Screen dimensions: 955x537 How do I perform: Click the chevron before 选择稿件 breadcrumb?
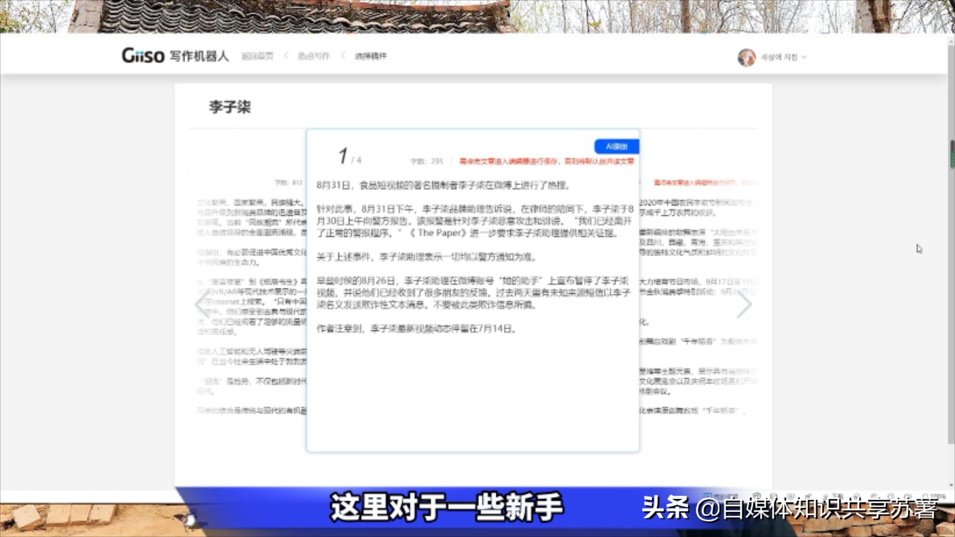[x=342, y=56]
